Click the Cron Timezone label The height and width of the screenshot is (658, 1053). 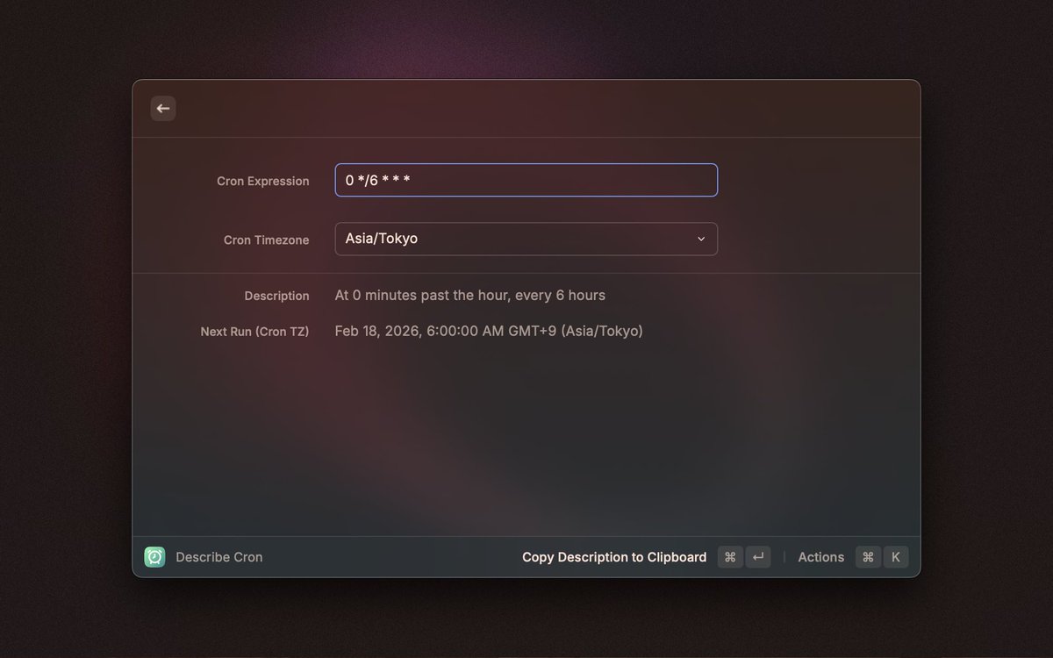pyautogui.click(x=267, y=240)
